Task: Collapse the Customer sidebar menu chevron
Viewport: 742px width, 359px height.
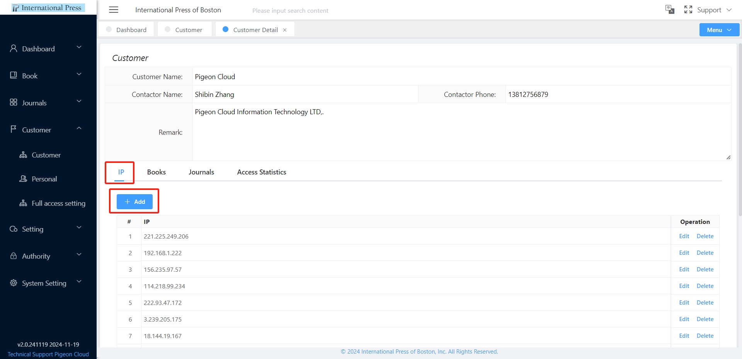Action: [79, 128]
